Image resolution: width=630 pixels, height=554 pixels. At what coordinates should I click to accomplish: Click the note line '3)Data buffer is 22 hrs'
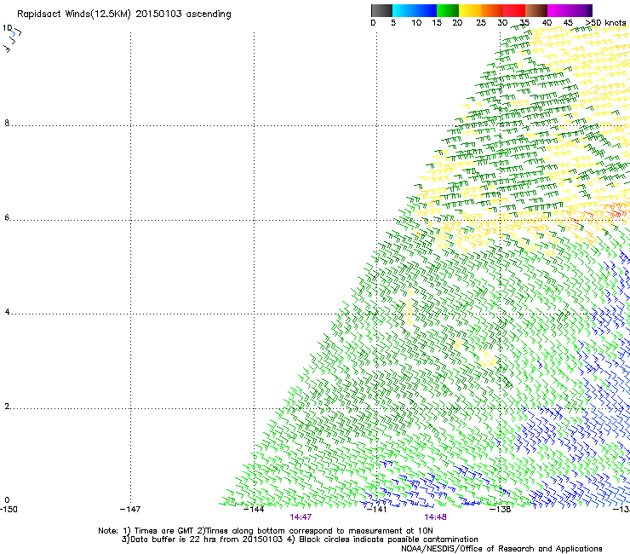click(300, 540)
